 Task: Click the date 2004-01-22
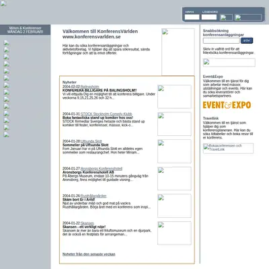point(71,223)
